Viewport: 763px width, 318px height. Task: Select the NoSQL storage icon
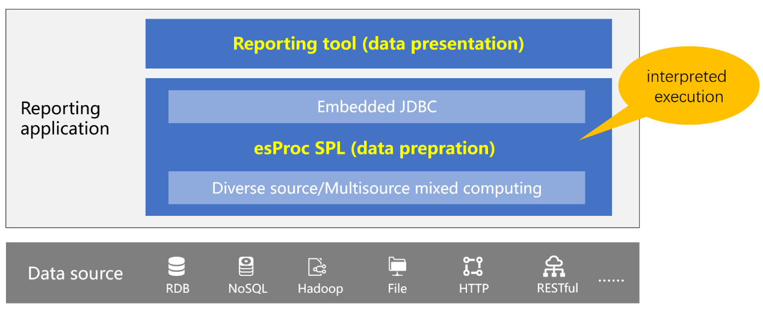point(247,266)
